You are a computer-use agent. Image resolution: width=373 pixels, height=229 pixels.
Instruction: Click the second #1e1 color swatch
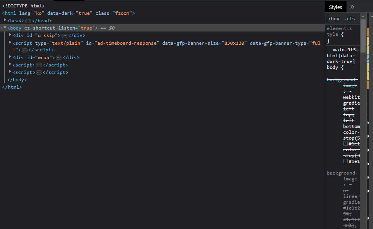(x=345, y=161)
